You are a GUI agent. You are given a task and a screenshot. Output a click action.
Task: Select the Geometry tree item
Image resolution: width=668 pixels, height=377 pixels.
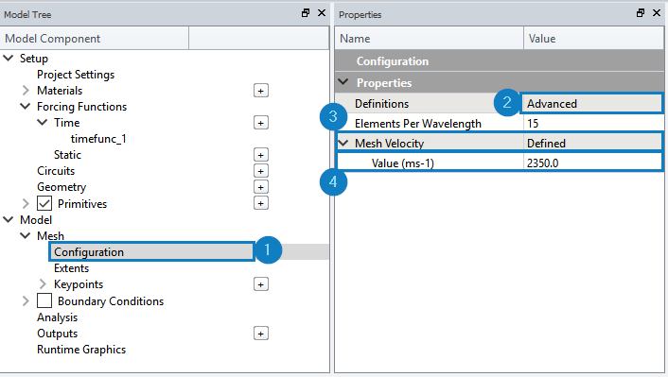(62, 187)
